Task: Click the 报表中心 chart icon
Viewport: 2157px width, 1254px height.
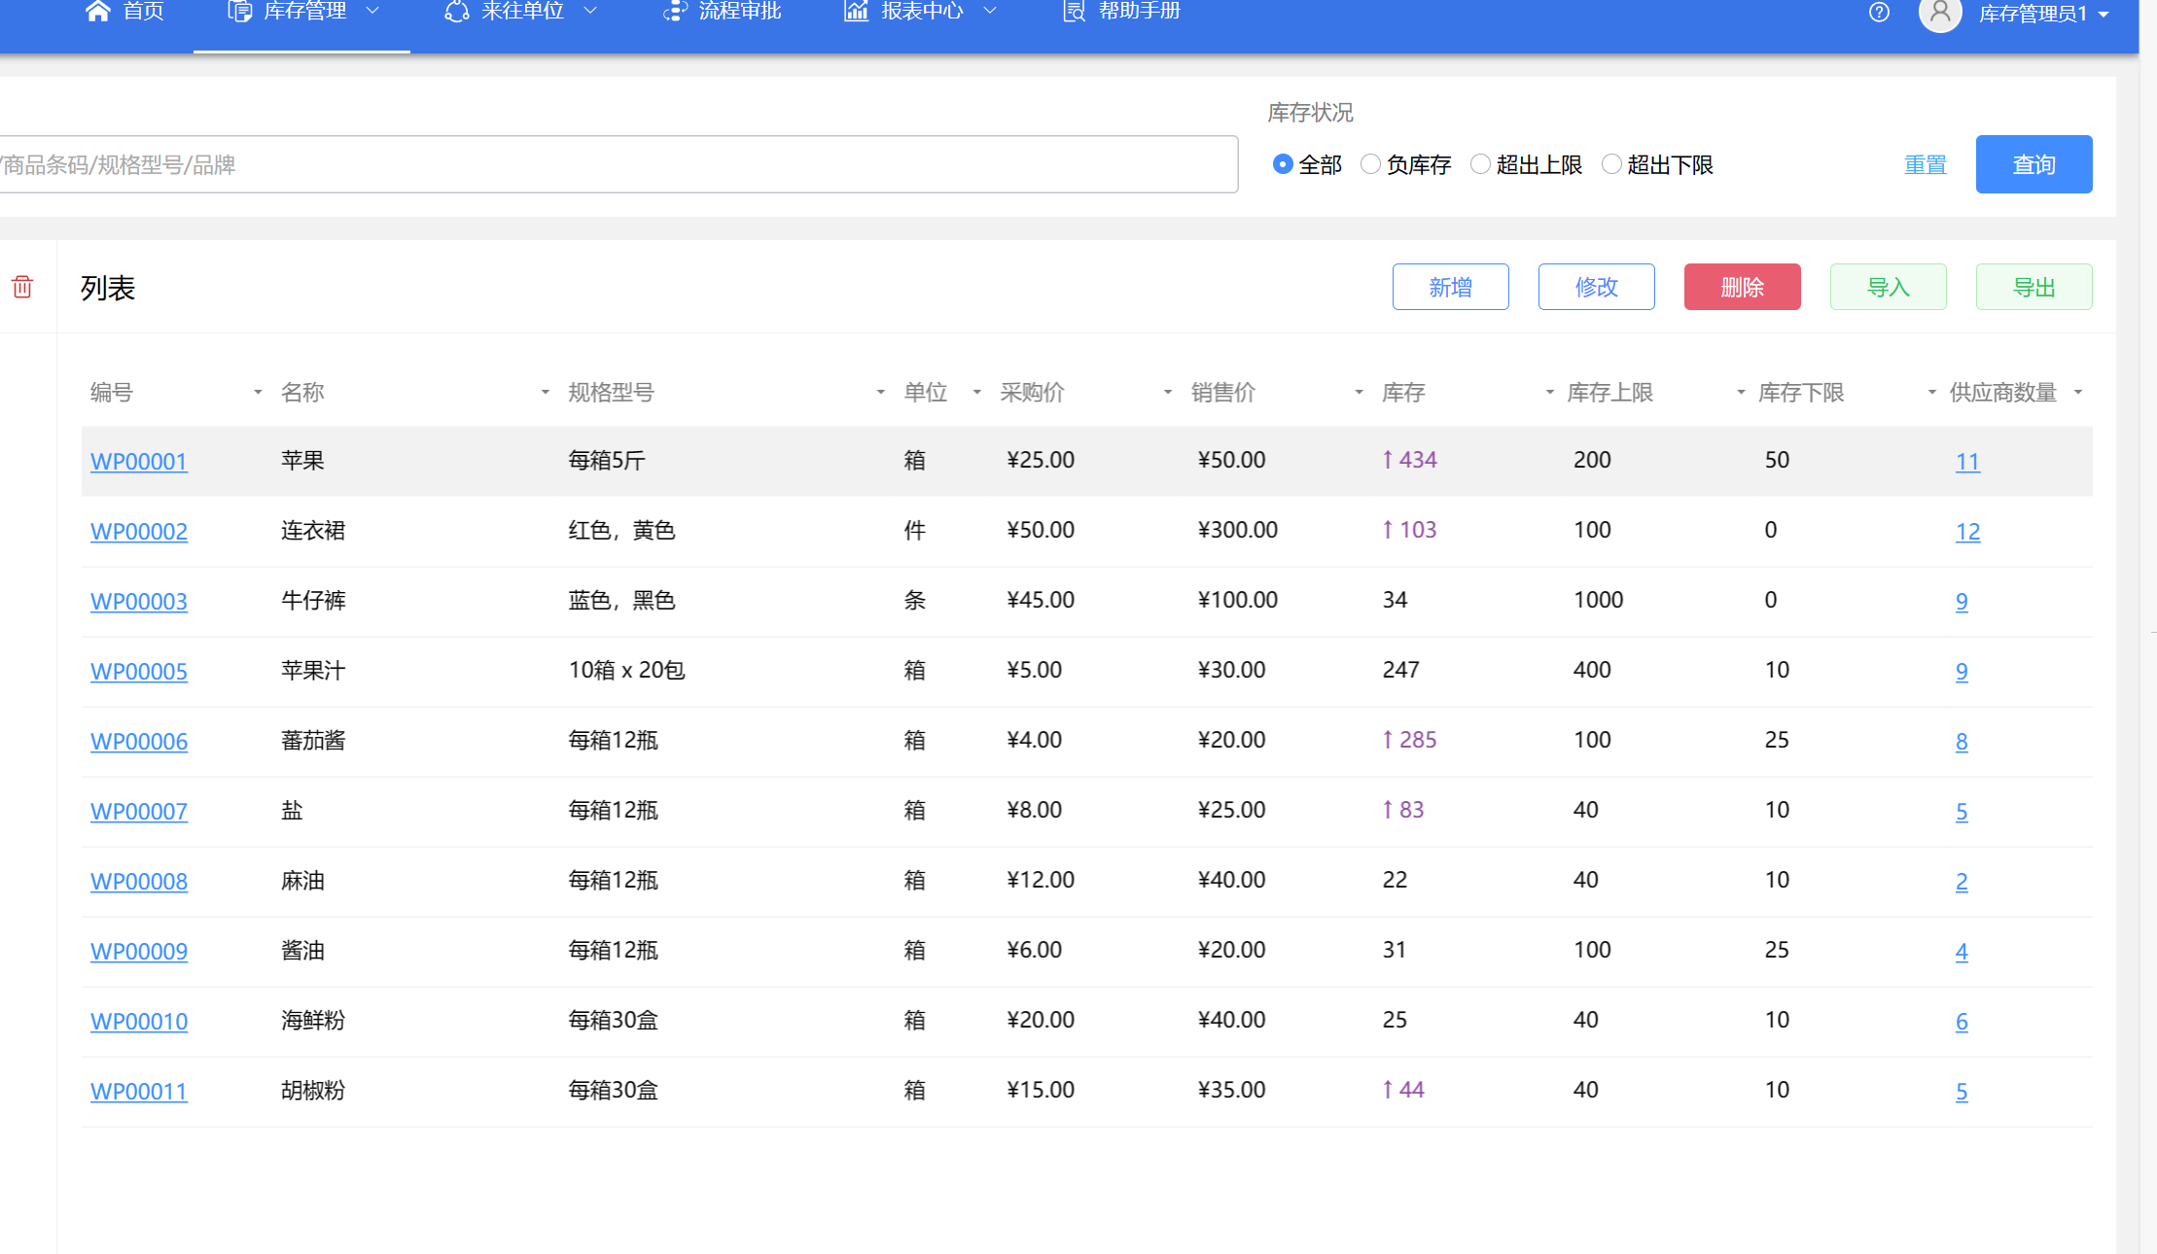Action: [856, 11]
